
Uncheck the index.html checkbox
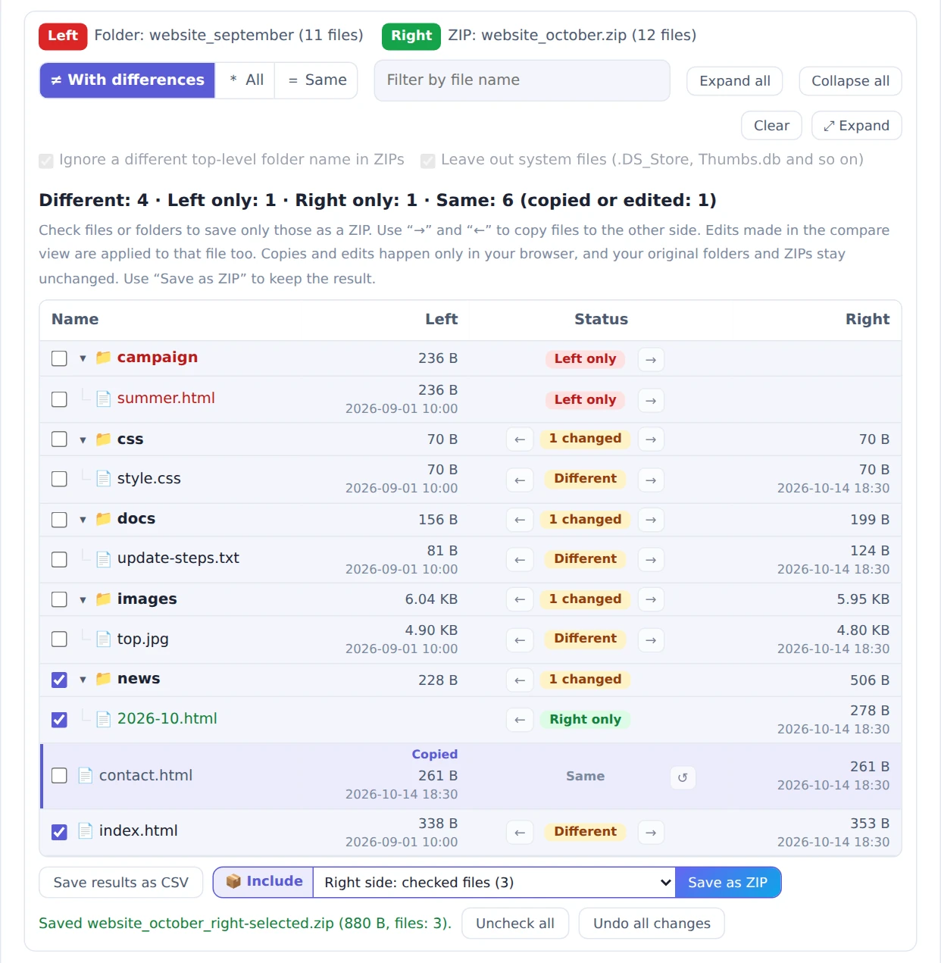tap(59, 832)
